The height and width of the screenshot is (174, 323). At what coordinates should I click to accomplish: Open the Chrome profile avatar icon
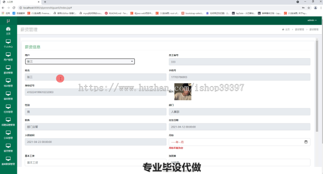315,8
